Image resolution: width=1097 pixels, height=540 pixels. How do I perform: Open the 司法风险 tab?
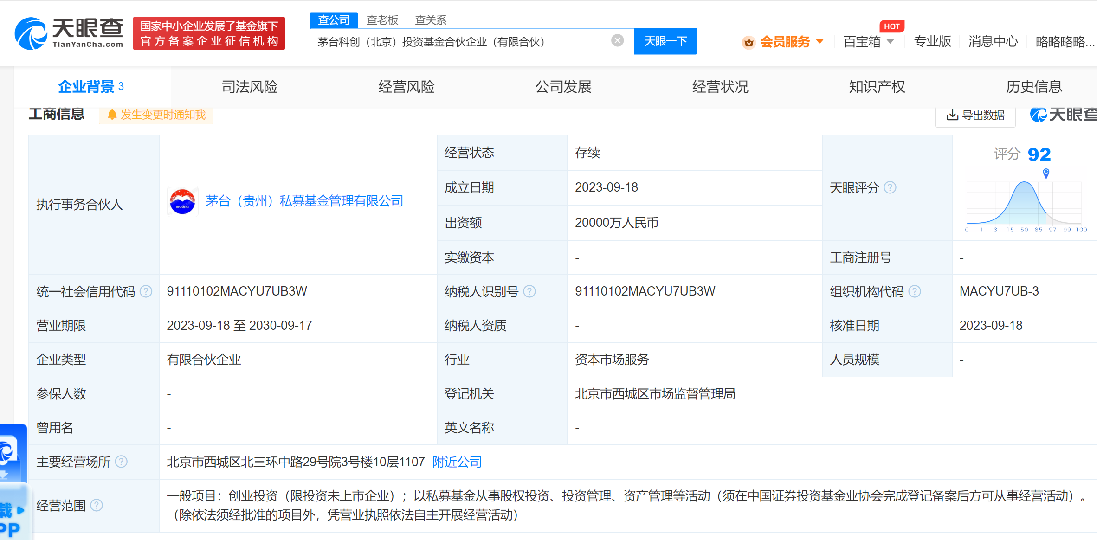[250, 87]
